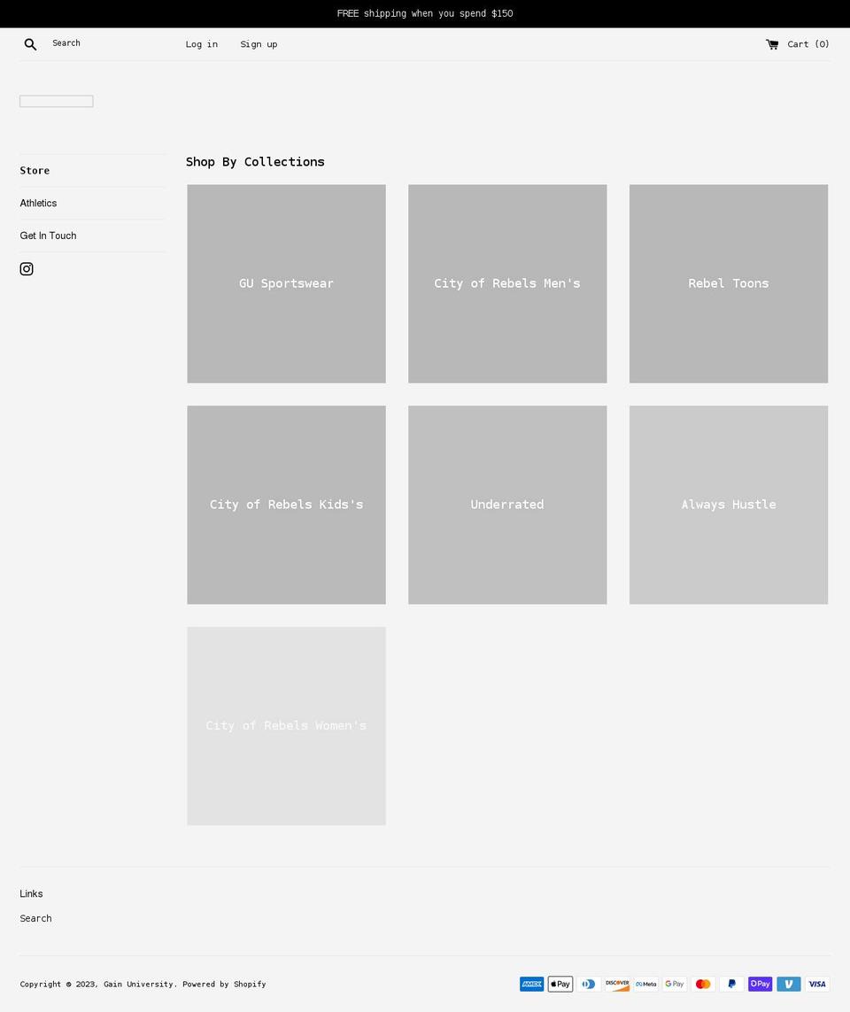The height and width of the screenshot is (1012, 850).
Task: Click the PayPal payment icon
Action: pyautogui.click(x=731, y=984)
